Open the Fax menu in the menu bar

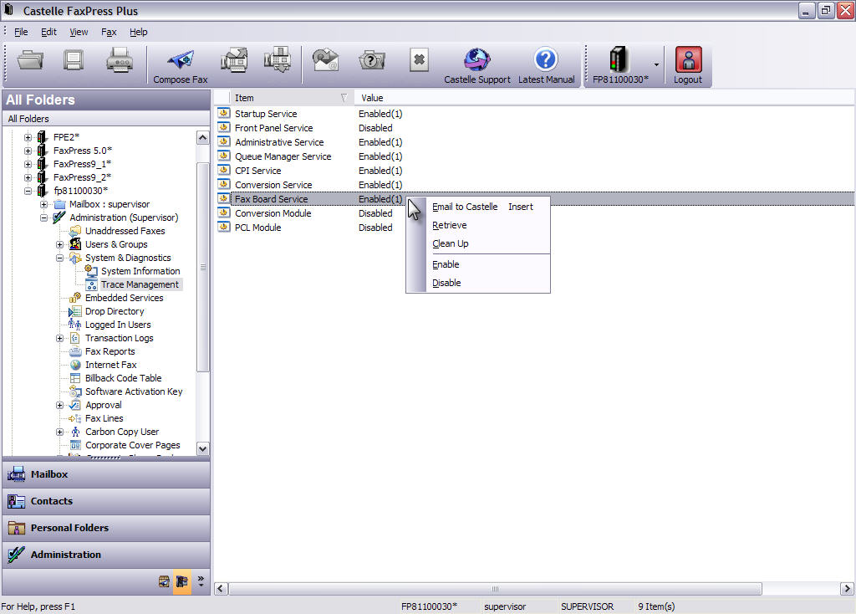109,32
